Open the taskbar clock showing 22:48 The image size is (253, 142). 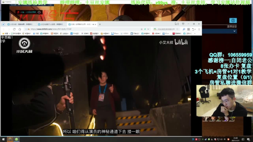[235, 139]
